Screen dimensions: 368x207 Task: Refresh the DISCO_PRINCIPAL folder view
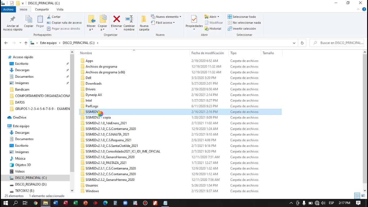(302, 43)
